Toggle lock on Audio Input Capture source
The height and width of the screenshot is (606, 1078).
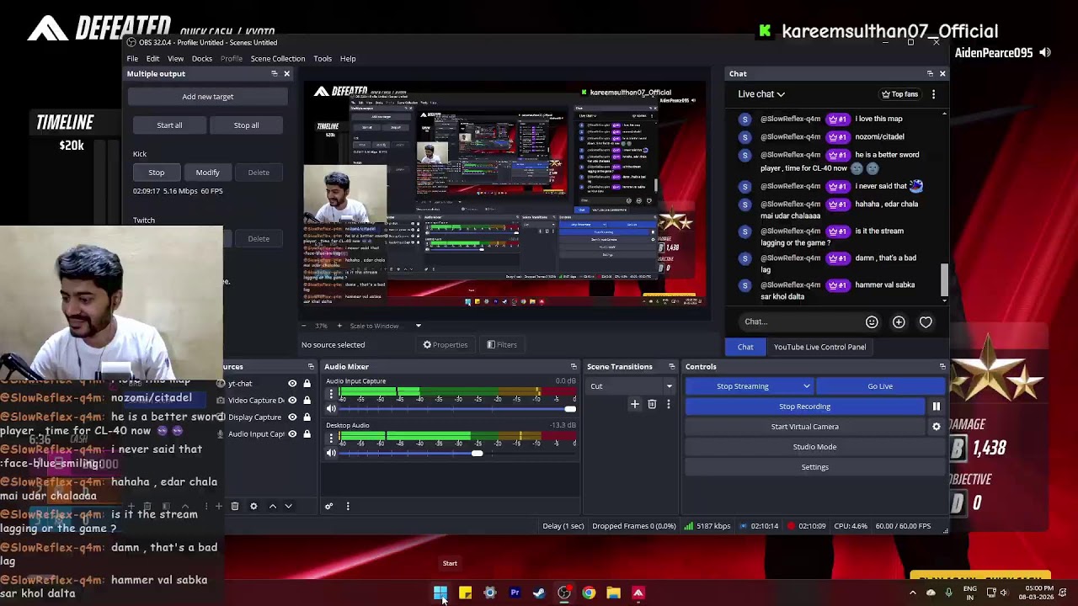307,434
